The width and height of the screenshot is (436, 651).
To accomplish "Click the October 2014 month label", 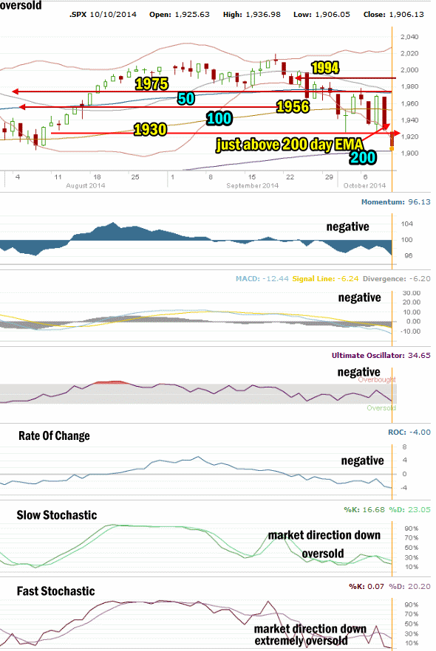I will pos(364,185).
